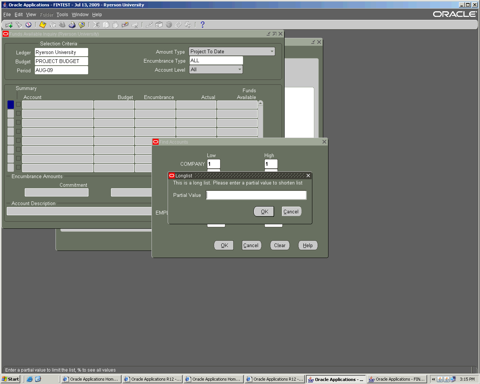Click the Save floppy disk icon

click(43, 25)
